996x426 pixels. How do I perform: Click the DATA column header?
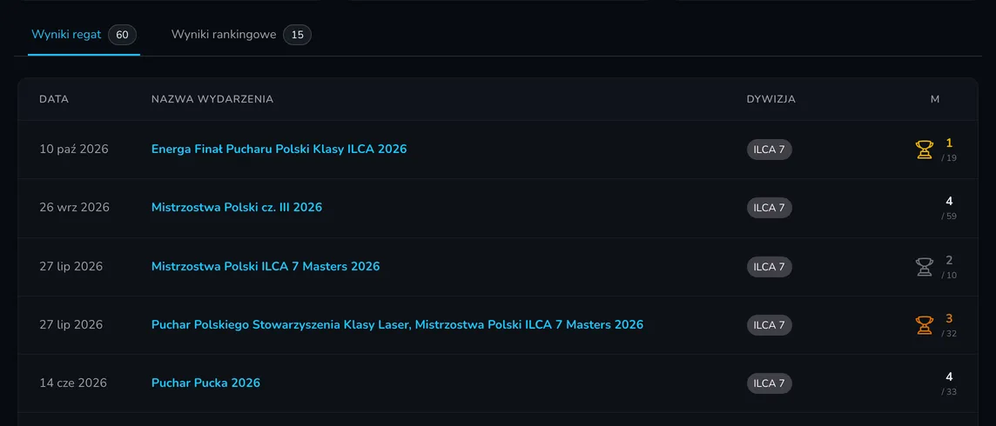point(54,99)
